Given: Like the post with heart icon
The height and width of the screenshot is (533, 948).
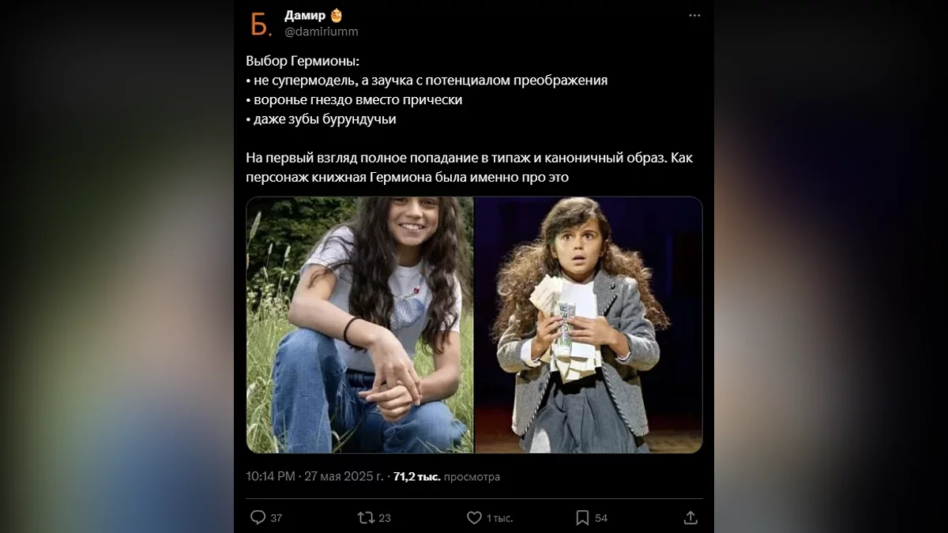Looking at the screenshot, I should (x=474, y=517).
